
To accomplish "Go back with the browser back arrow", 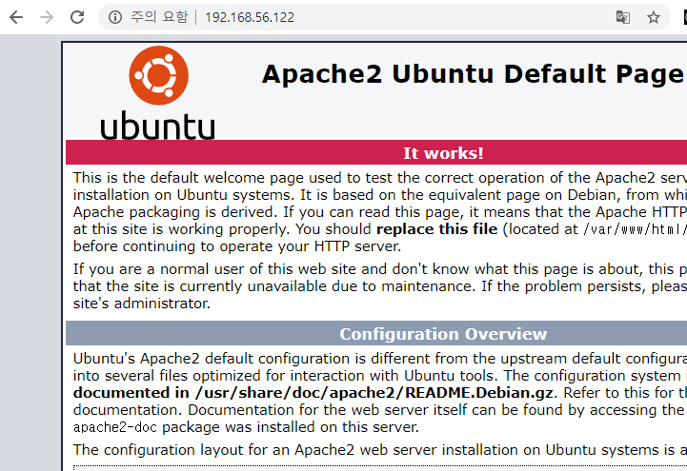I will coord(16,17).
